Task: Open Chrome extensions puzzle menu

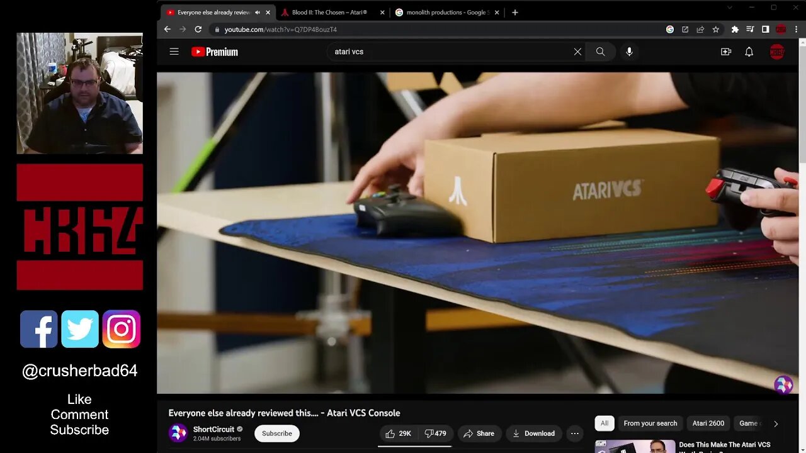Action: coord(735,30)
